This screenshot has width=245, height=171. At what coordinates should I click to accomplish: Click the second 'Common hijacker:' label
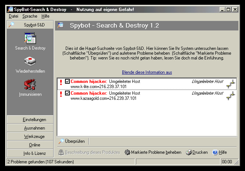coord(89,93)
